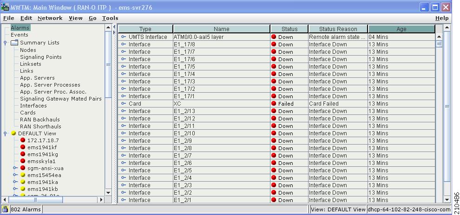Open Cards summary list
Viewport: 460px width, 215px height.
(x=27, y=113)
